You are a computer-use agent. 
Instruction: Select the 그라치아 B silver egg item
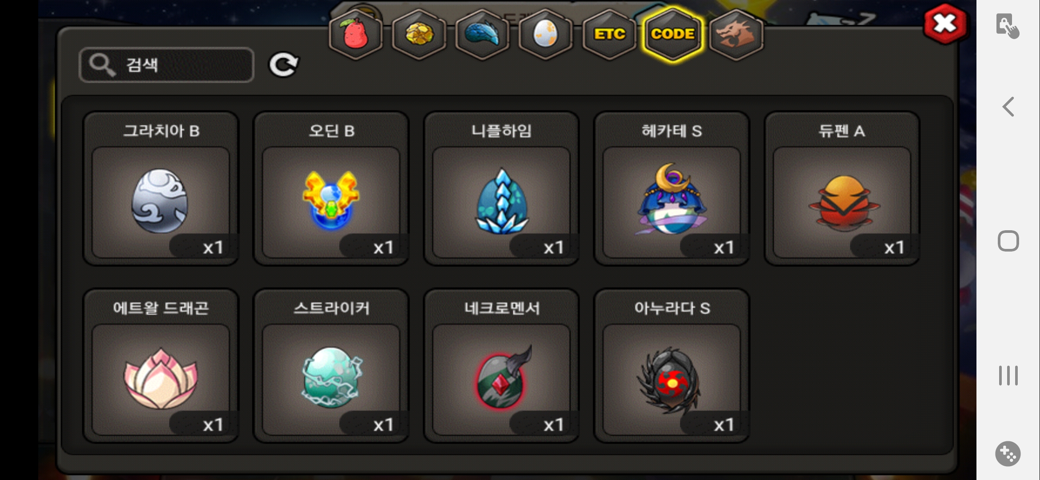(161, 188)
